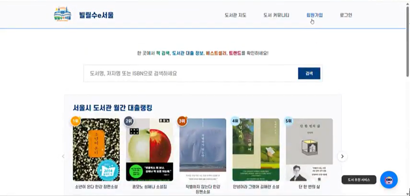Screen dimensions: 410x196
Task: Go back with left carousel arrow
Action: [x=63, y=156]
